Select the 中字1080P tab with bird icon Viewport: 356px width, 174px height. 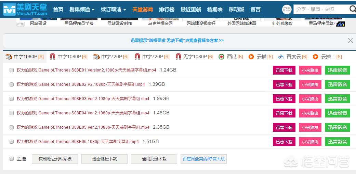point(25,57)
